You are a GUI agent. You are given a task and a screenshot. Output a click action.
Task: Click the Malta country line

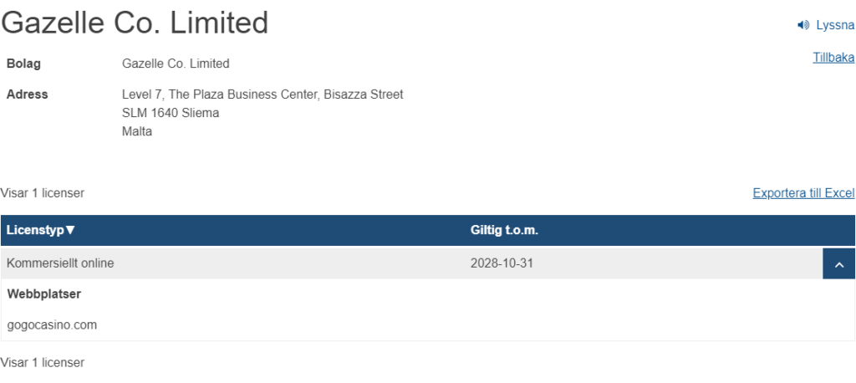[137, 131]
